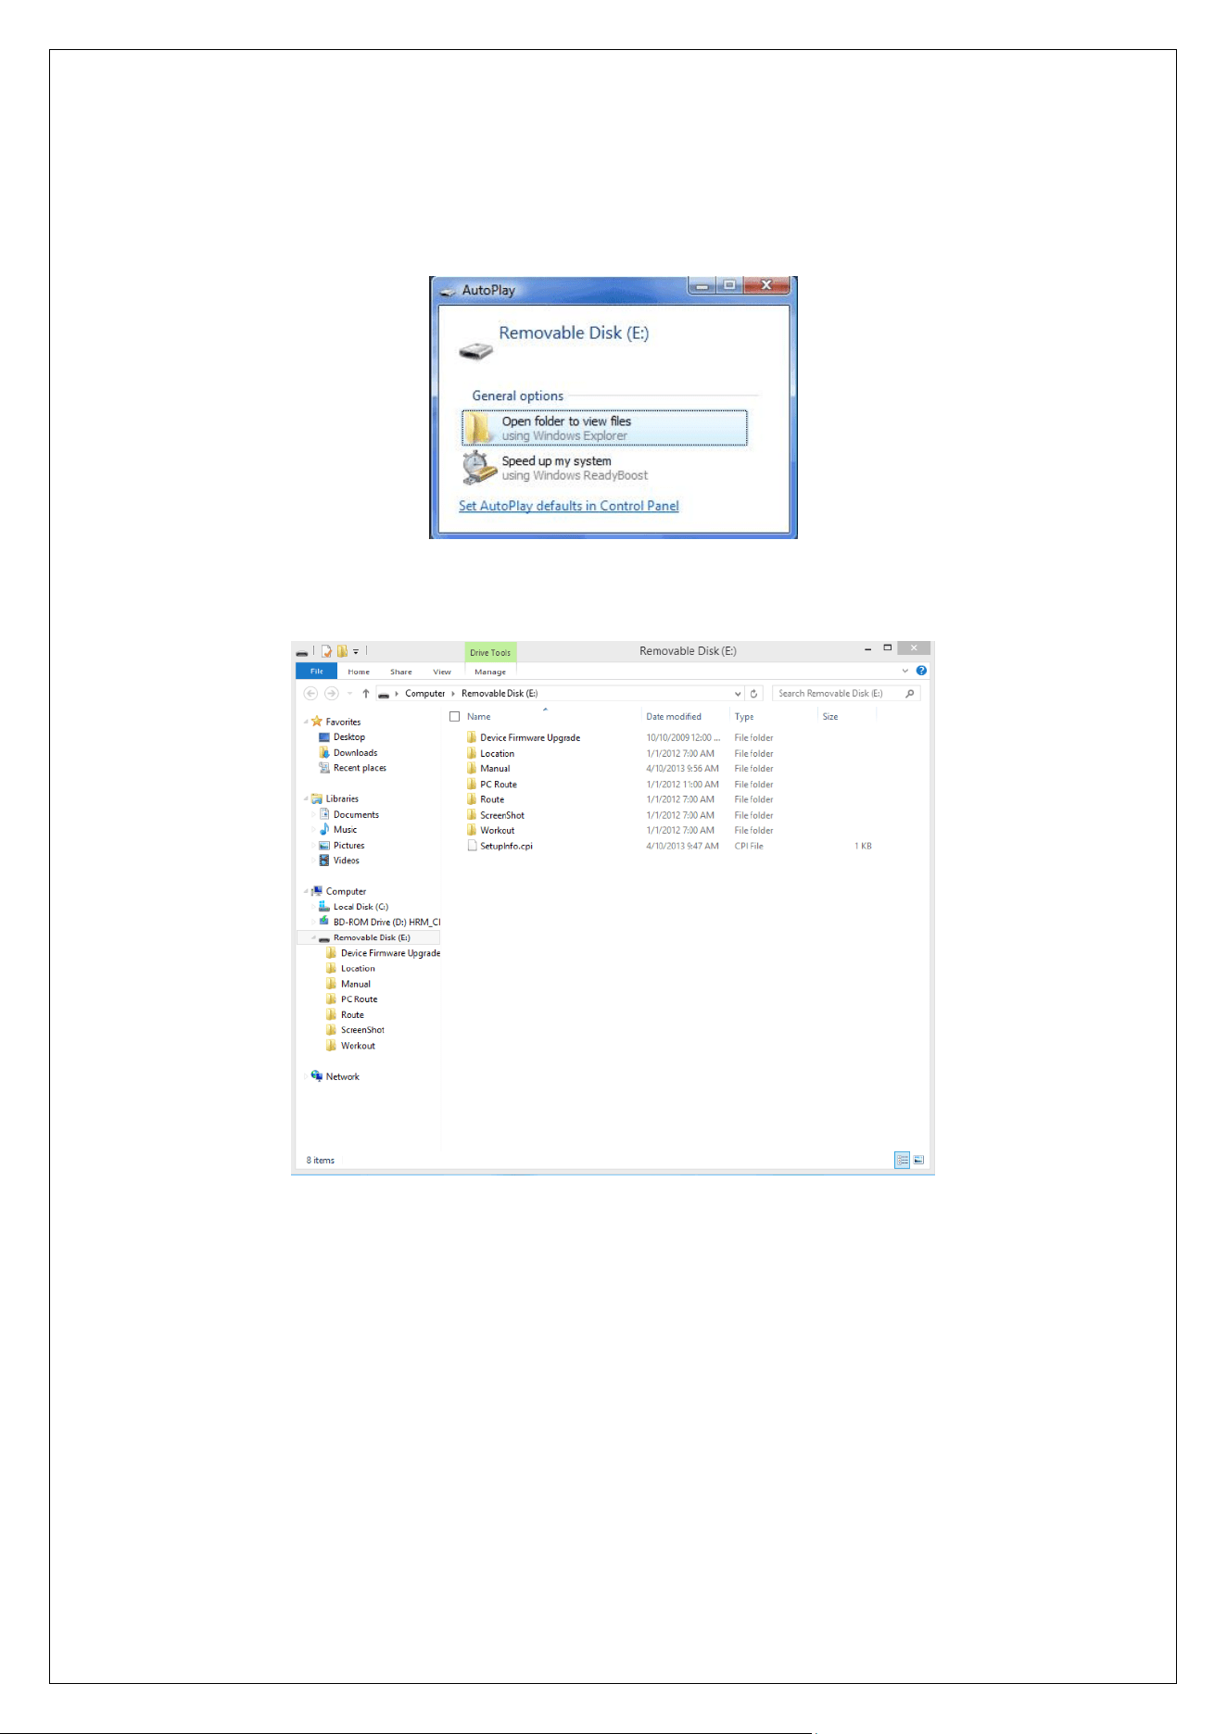Image resolution: width=1227 pixels, height=1734 pixels.
Task: Refresh the Removable Disk (E:) view
Action: (754, 693)
